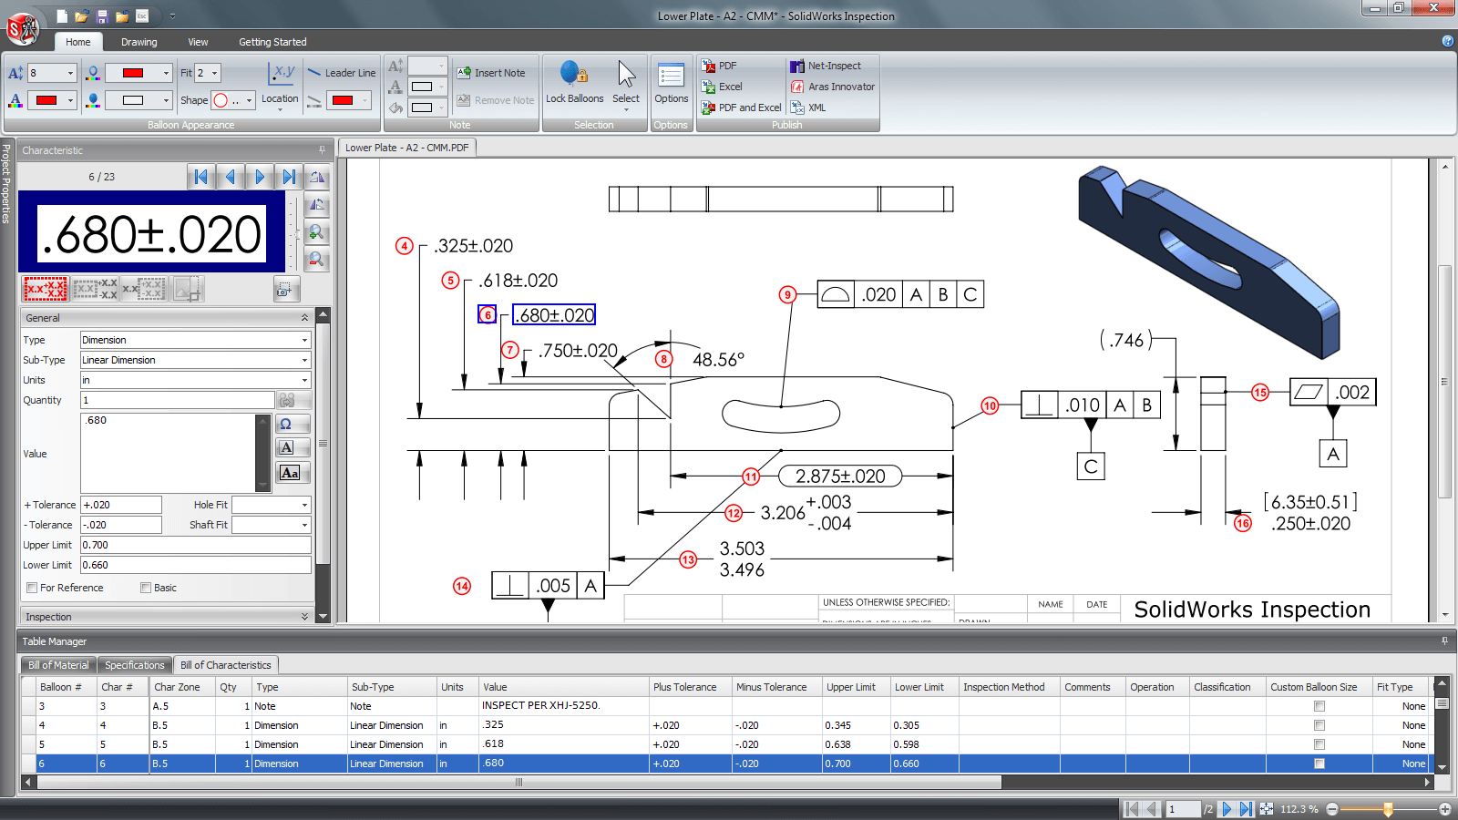The width and height of the screenshot is (1458, 820).
Task: Check Custom Balloon Size for balloon 5 row
Action: click(1319, 744)
